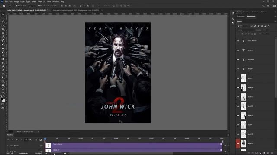This screenshot has width=277, height=155.
Task: Select the Crop tool
Action: tap(3, 29)
